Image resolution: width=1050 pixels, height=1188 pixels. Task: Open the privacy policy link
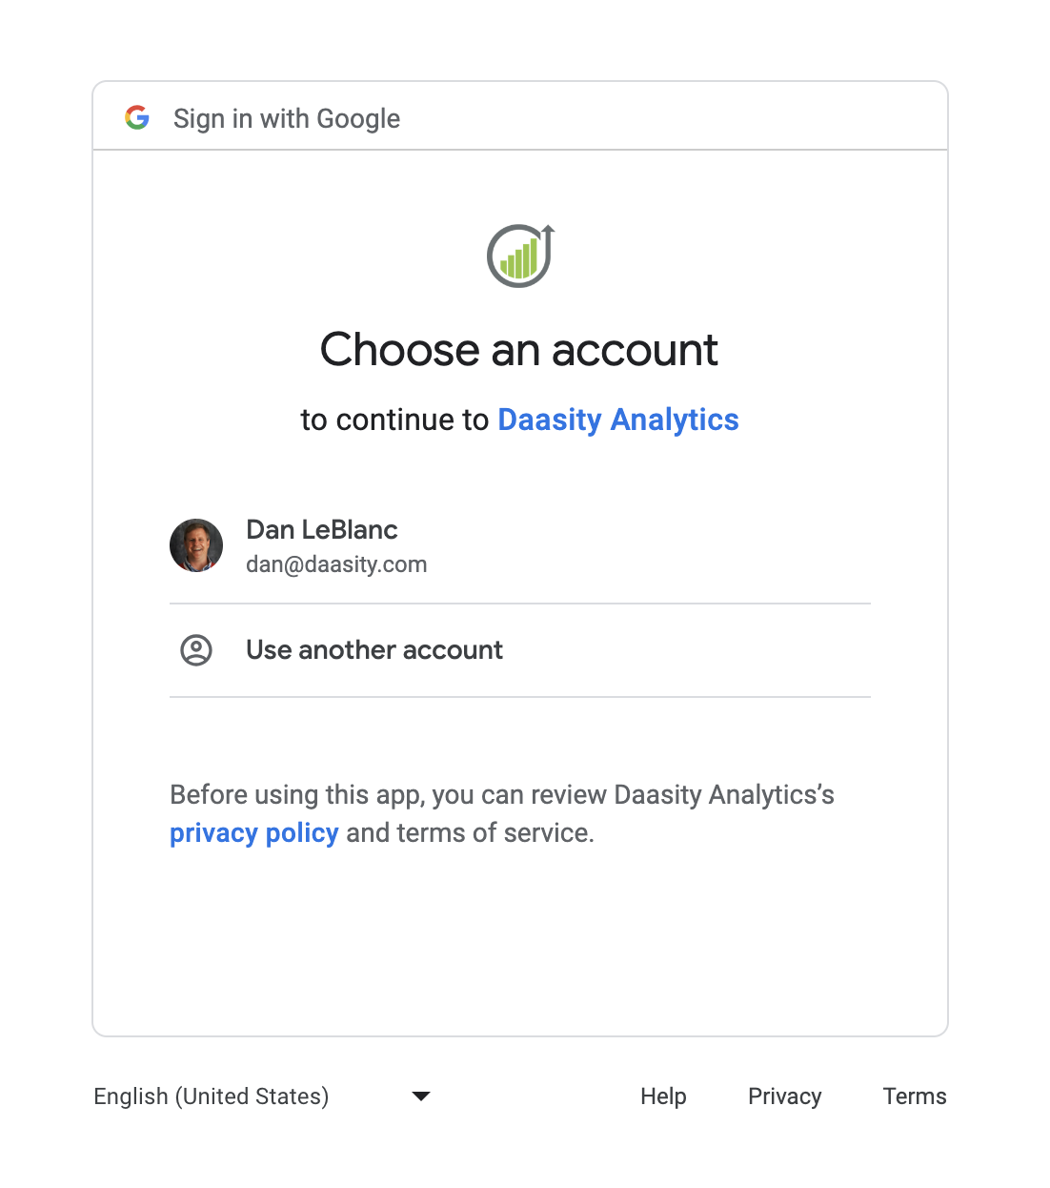(x=254, y=833)
